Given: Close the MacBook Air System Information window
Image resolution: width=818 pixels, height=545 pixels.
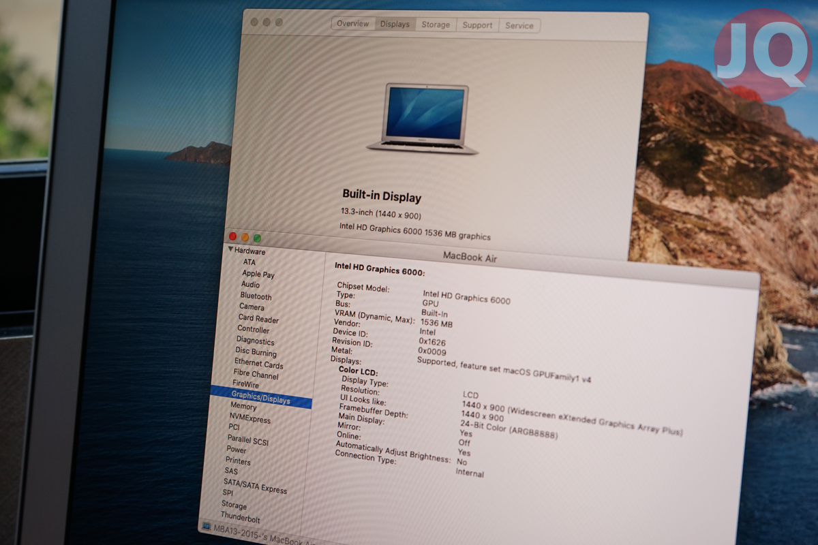Looking at the screenshot, I should pyautogui.click(x=232, y=236).
